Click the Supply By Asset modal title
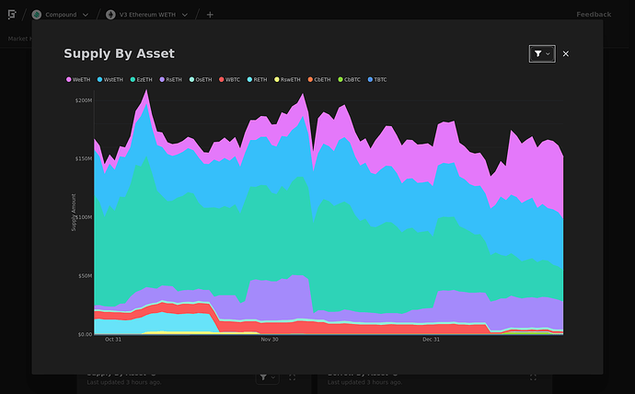The image size is (635, 394). pos(119,53)
